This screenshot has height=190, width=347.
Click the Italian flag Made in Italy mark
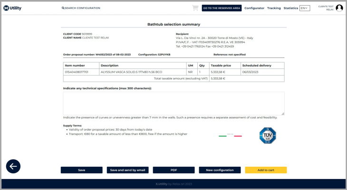click(x=230, y=135)
